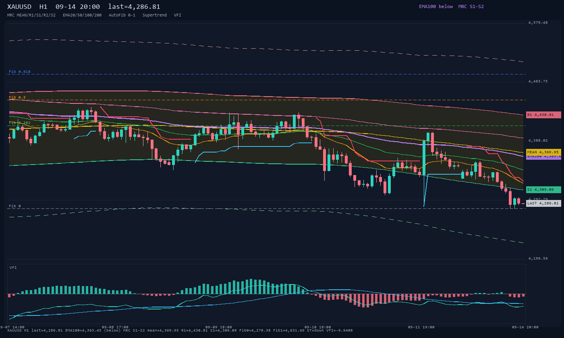The height and width of the screenshot is (338, 564).
Task: Click the 'VFI' label in the indicator subtitle row
Action: (x=178, y=15)
